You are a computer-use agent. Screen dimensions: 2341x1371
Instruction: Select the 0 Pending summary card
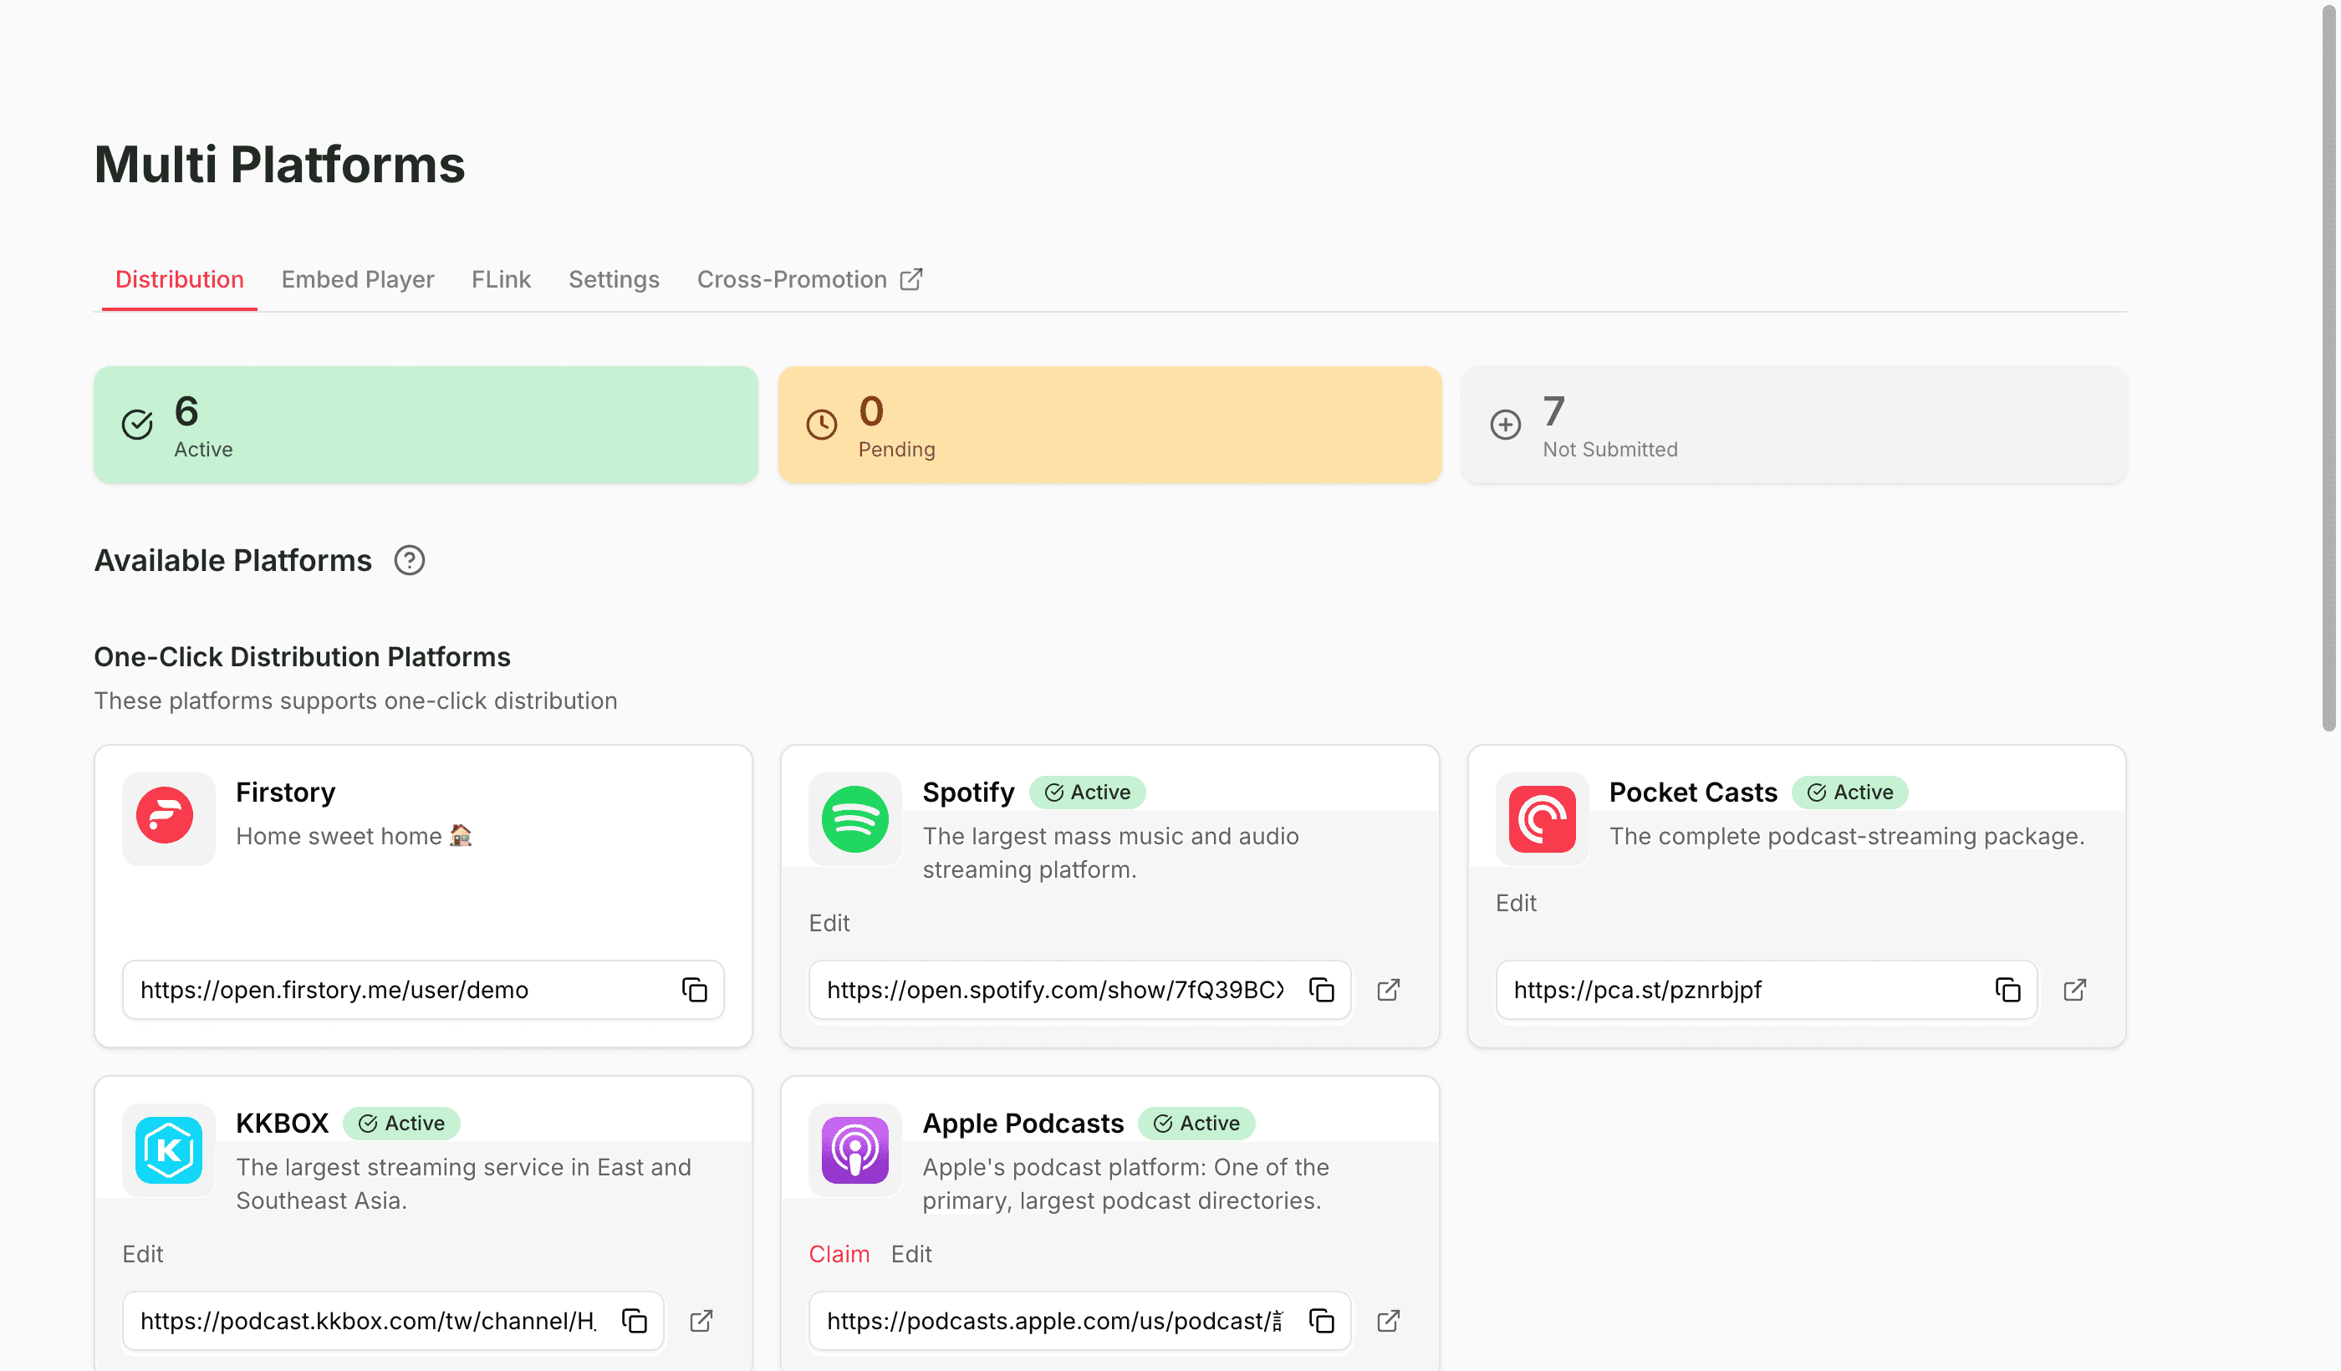[x=1109, y=425]
